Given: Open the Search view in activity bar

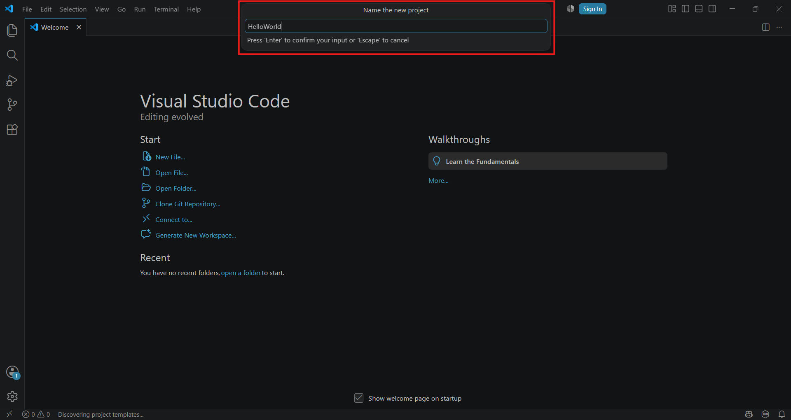Looking at the screenshot, I should pos(12,55).
